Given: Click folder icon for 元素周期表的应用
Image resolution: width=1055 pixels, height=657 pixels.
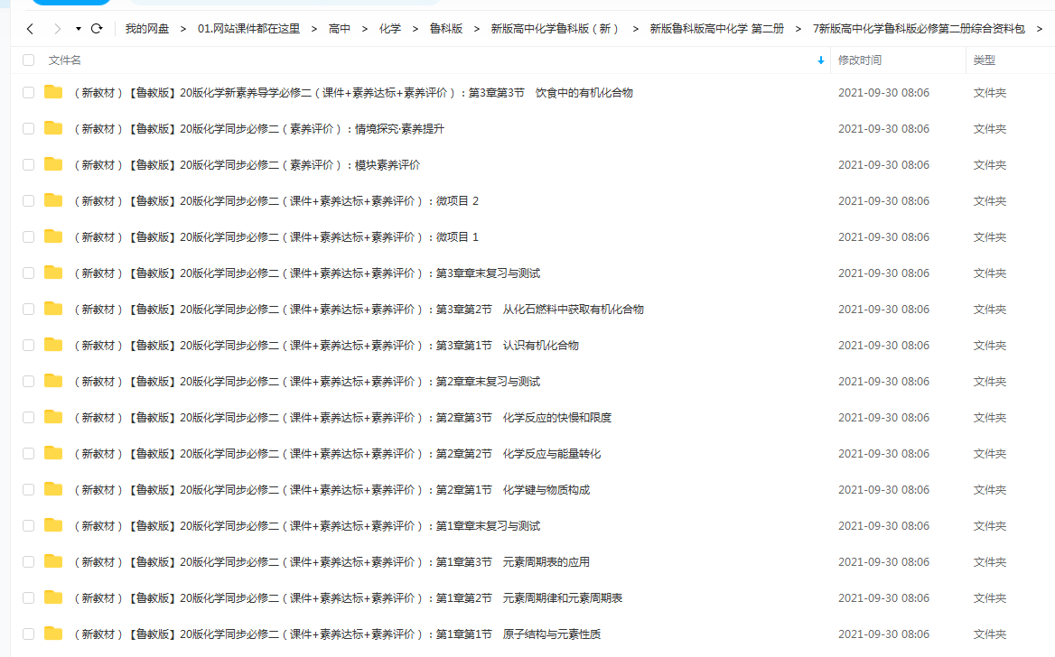Looking at the screenshot, I should coord(53,560).
